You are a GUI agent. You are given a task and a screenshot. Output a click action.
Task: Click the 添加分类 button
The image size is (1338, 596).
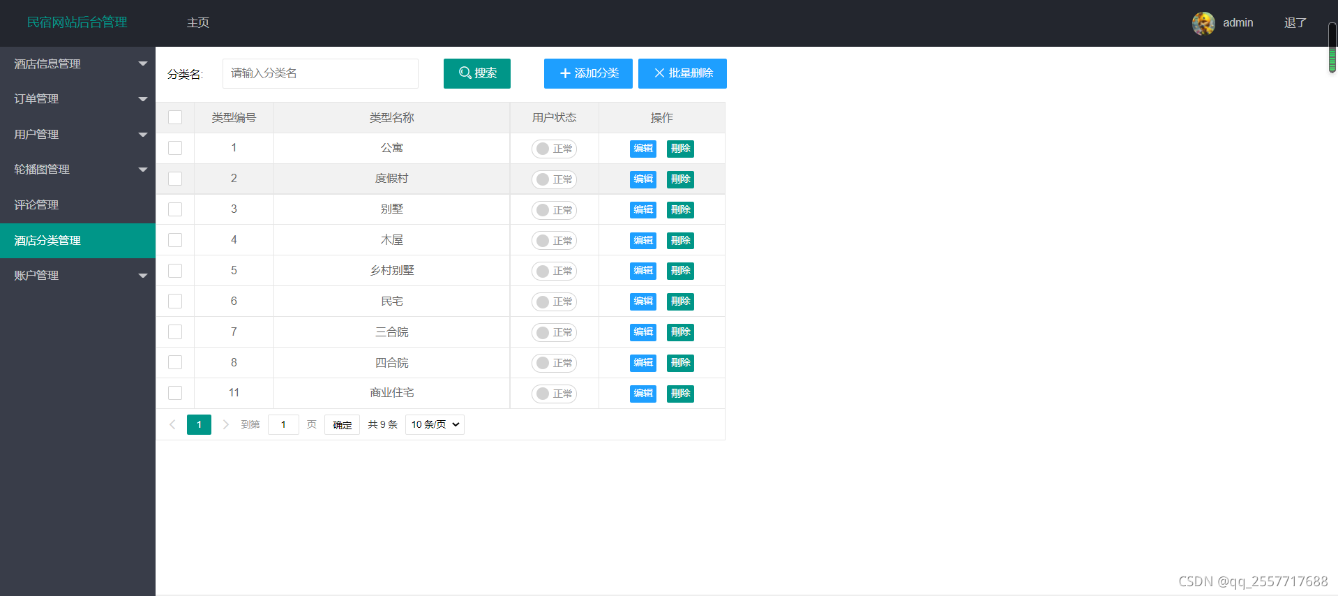[x=588, y=73]
